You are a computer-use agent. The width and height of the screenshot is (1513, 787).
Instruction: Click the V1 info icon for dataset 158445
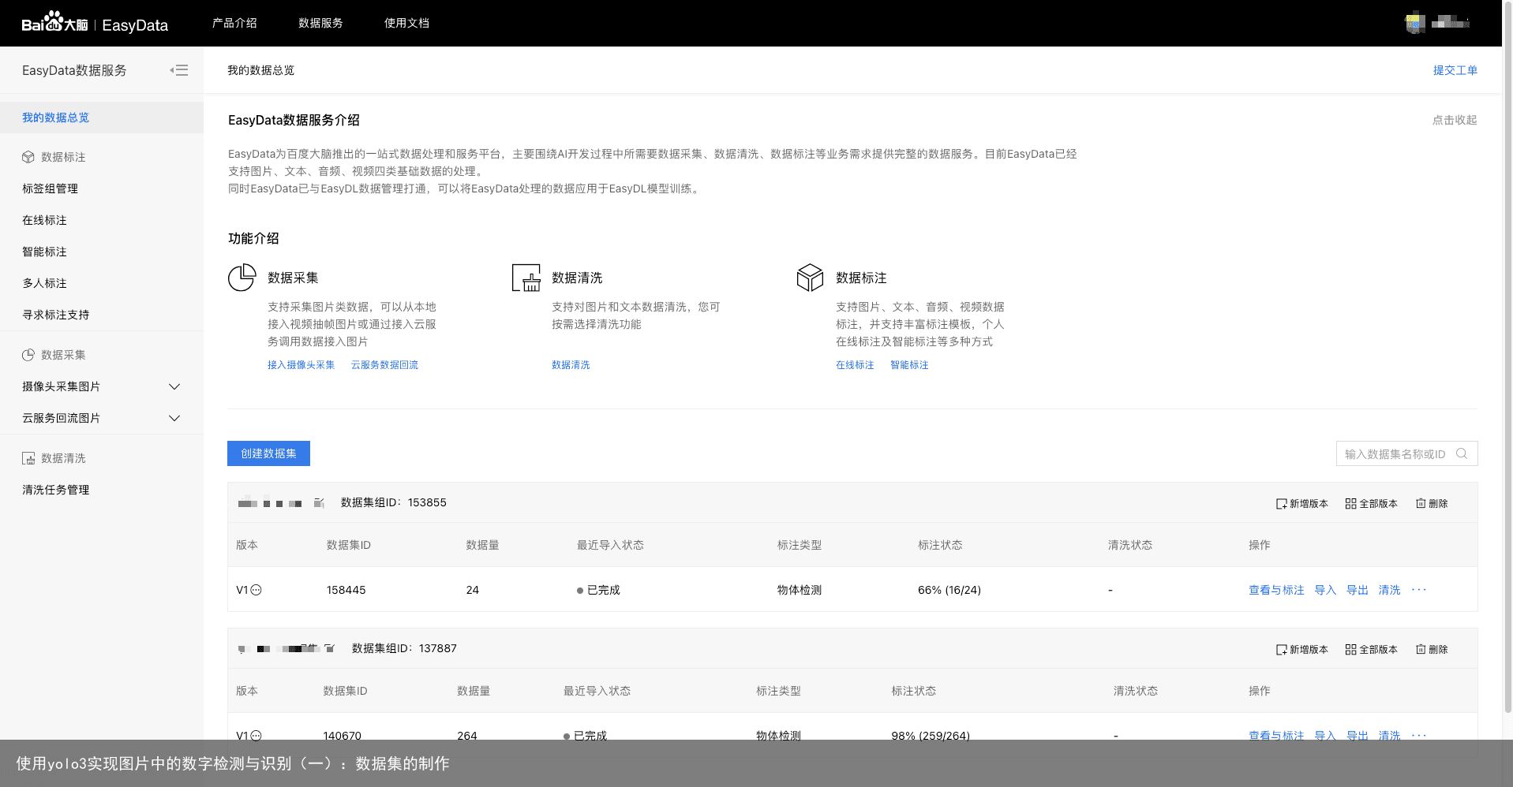coord(256,590)
